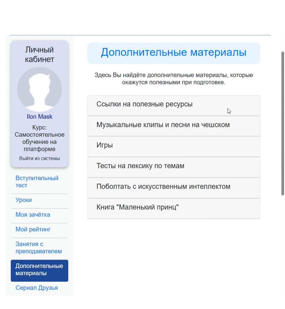Select the active 'Дополнительные материалы' sidebar item
Screen dimensions: 285x309
tap(39, 270)
